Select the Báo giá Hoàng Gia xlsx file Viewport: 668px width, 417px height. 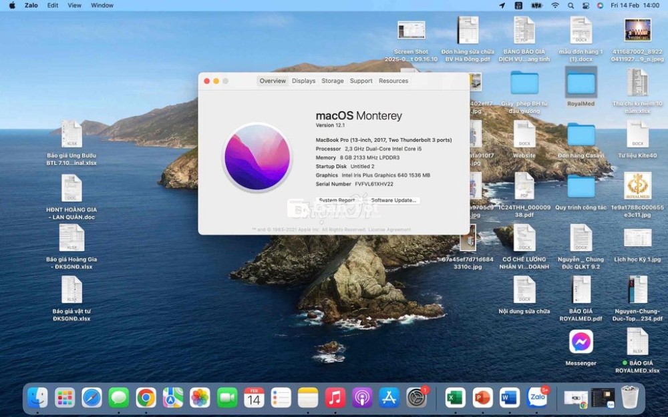pos(71,247)
